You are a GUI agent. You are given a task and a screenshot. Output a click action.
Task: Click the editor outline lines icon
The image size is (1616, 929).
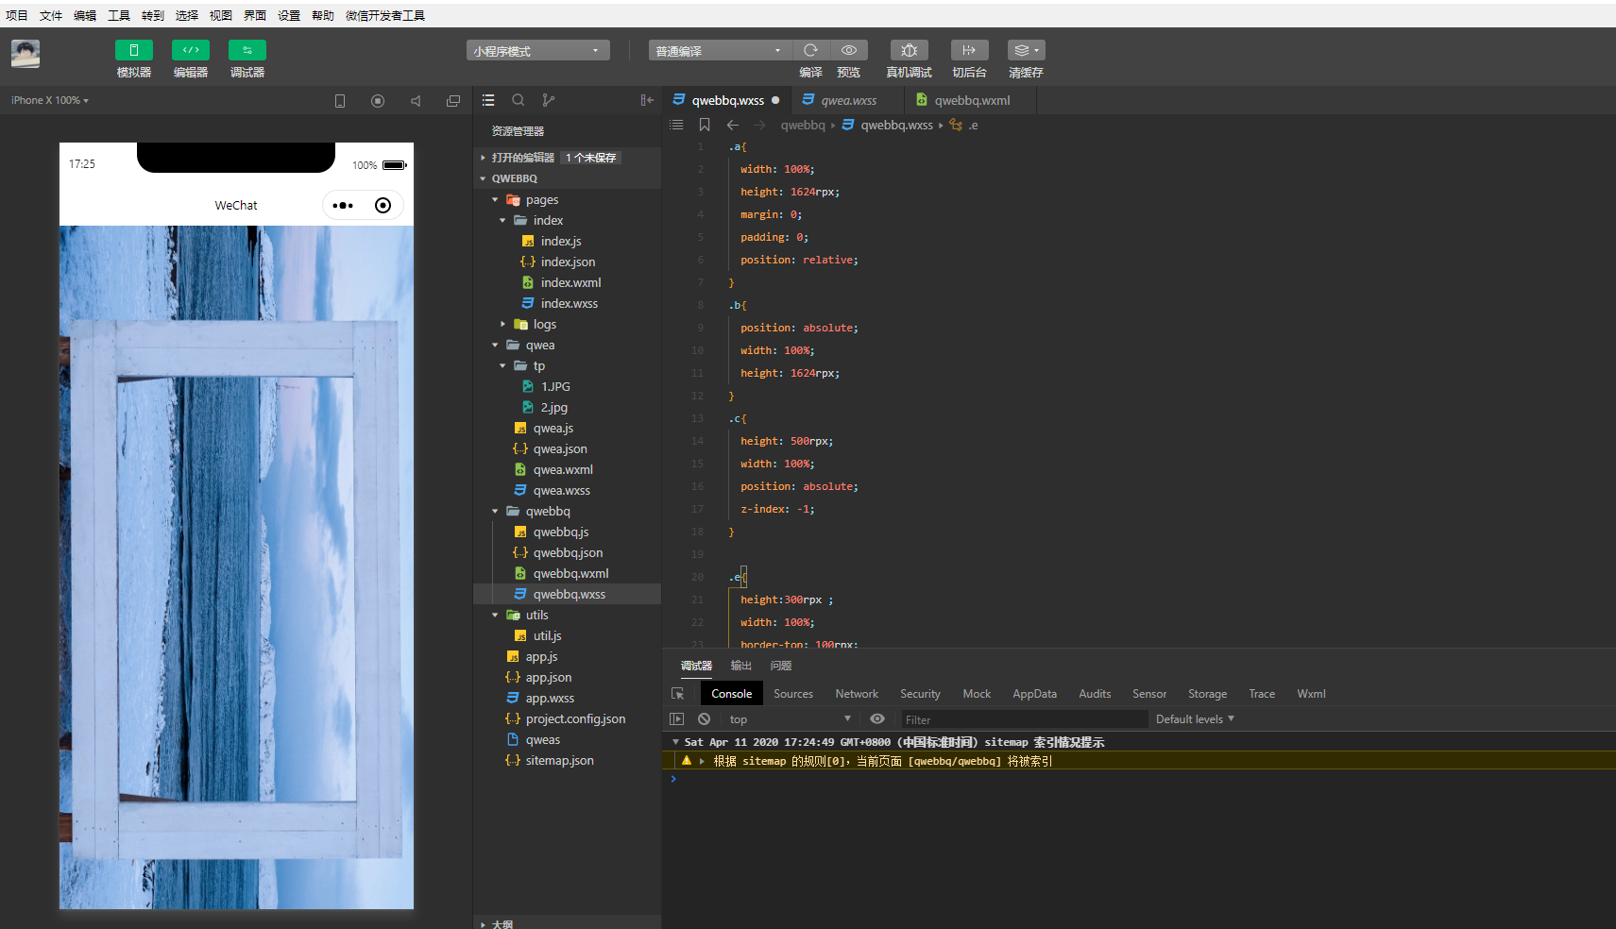point(676,125)
